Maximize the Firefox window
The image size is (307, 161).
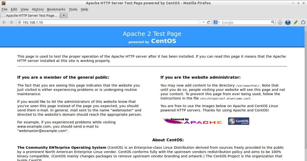coord(298,3)
